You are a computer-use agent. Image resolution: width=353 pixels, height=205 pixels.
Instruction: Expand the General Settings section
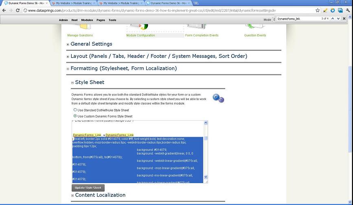68,44
